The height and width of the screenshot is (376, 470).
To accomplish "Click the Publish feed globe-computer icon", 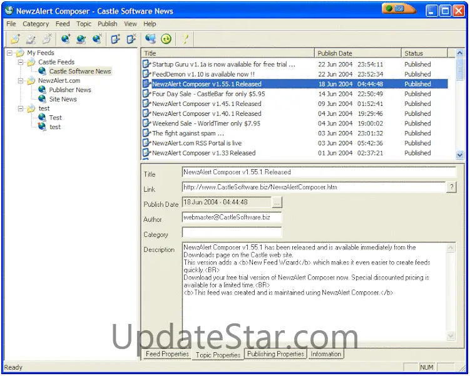I will (x=150, y=39).
